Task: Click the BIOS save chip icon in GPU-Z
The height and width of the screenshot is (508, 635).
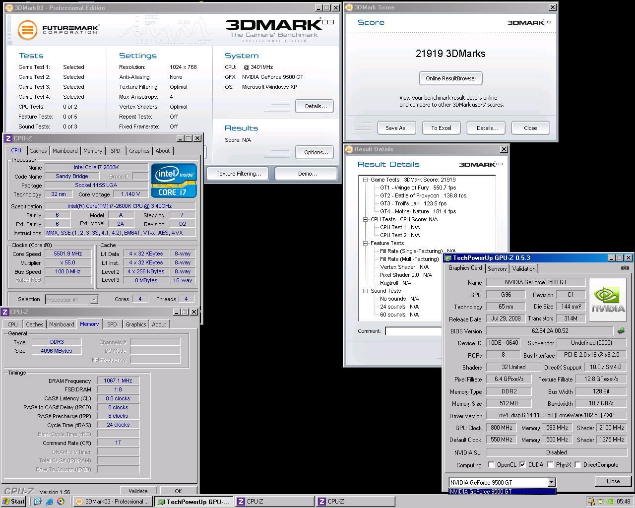Action: (x=621, y=330)
